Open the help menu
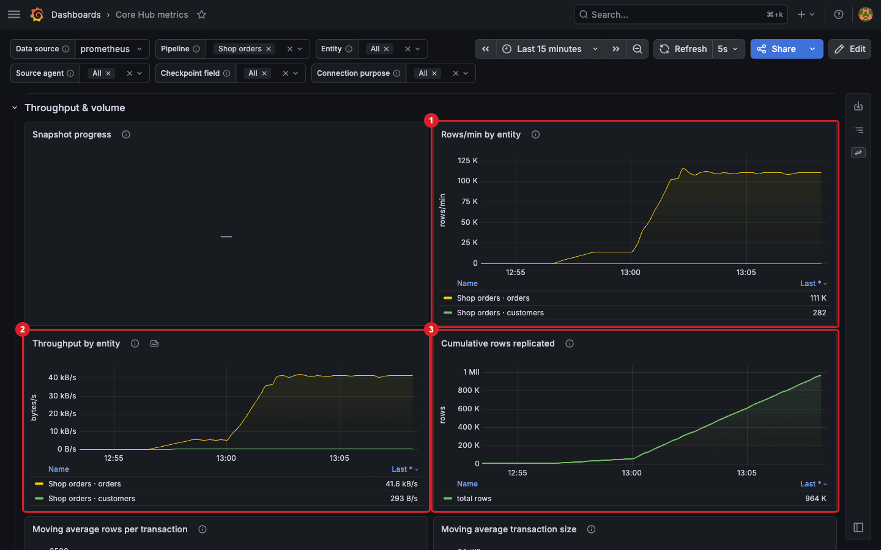881x550 pixels. click(x=839, y=15)
